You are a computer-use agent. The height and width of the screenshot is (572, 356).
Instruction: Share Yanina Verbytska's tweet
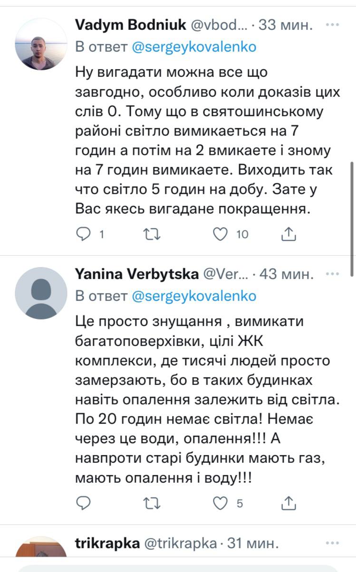click(x=289, y=503)
